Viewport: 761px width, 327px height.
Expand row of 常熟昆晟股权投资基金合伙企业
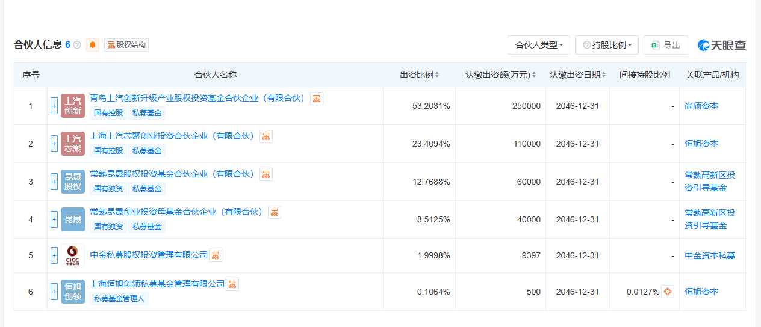point(54,182)
